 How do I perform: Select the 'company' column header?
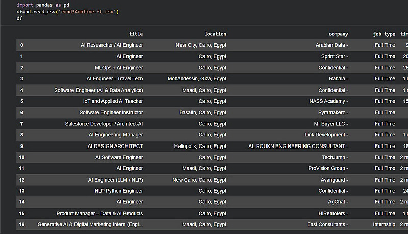[338, 34]
